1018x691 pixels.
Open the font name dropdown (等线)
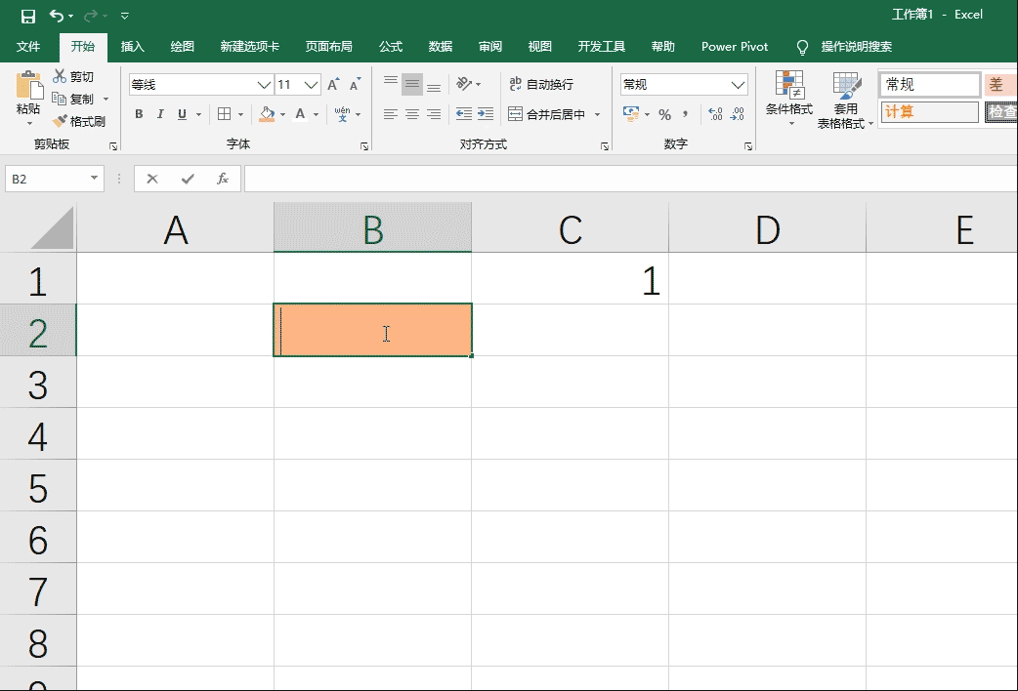click(x=264, y=85)
